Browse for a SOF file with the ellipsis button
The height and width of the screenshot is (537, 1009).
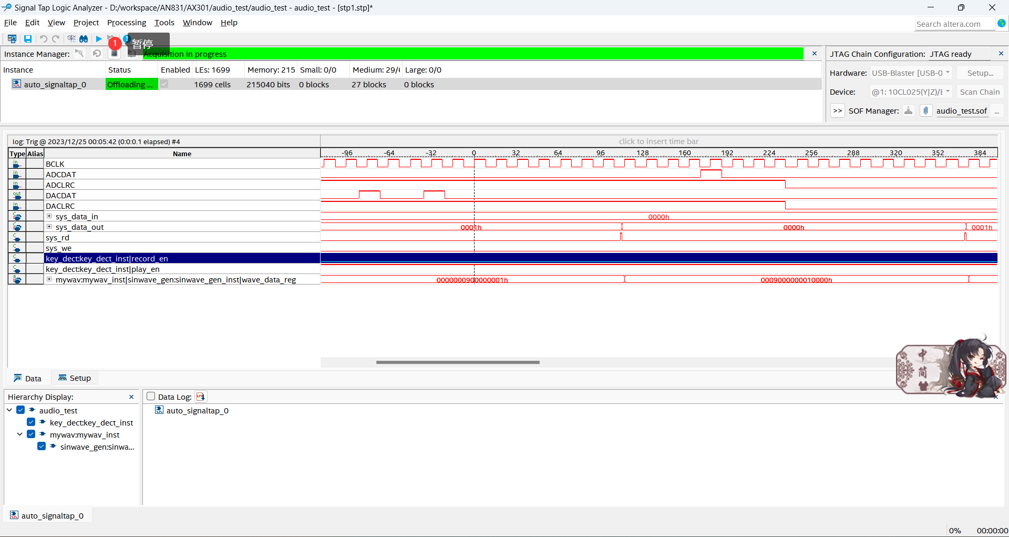click(997, 111)
